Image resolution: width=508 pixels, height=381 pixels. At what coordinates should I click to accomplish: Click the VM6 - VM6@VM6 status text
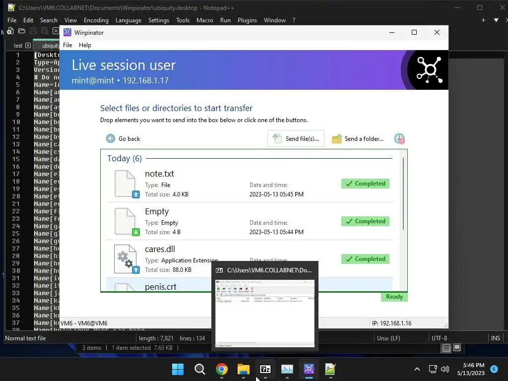point(84,323)
